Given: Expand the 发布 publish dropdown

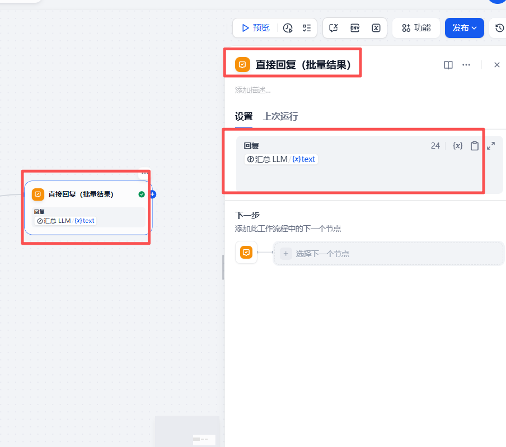Looking at the screenshot, I should (x=465, y=28).
